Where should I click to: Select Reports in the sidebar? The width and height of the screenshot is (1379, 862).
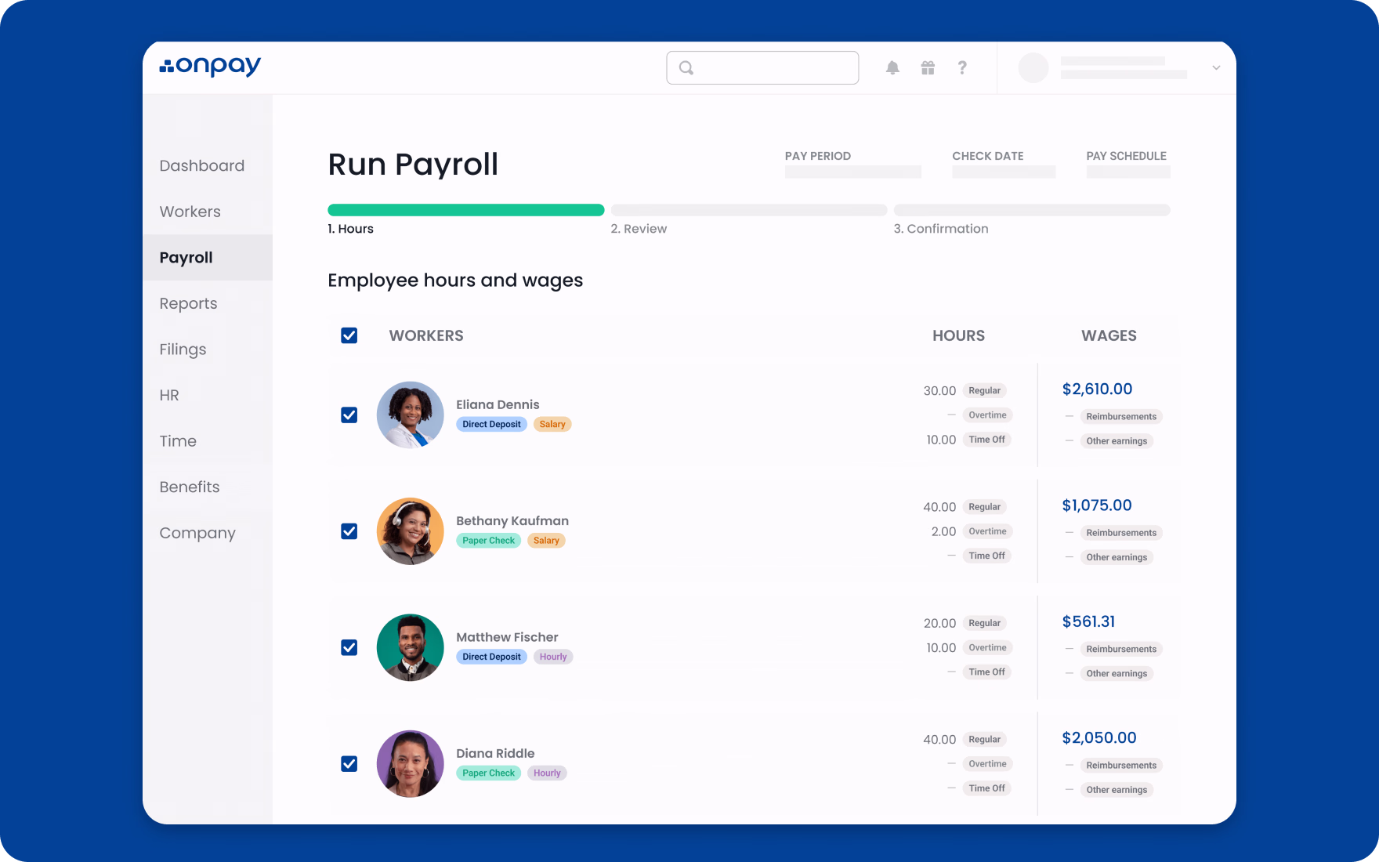pyautogui.click(x=188, y=303)
